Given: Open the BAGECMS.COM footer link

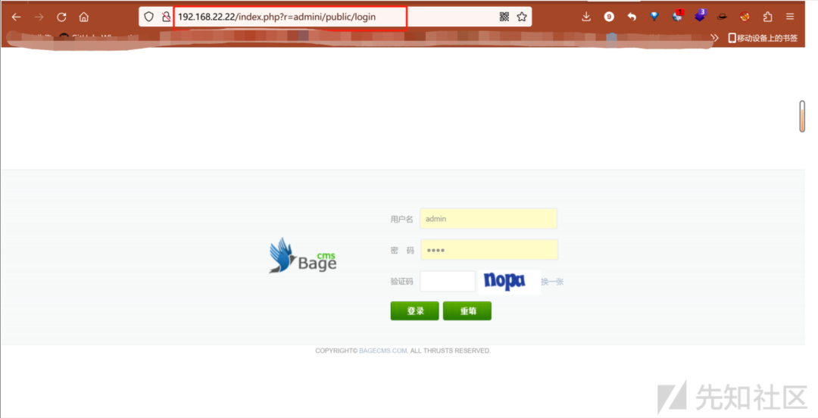Looking at the screenshot, I should click(x=383, y=351).
